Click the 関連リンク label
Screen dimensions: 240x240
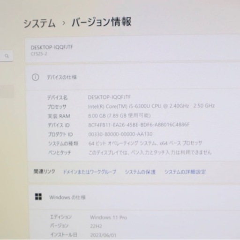(45, 172)
